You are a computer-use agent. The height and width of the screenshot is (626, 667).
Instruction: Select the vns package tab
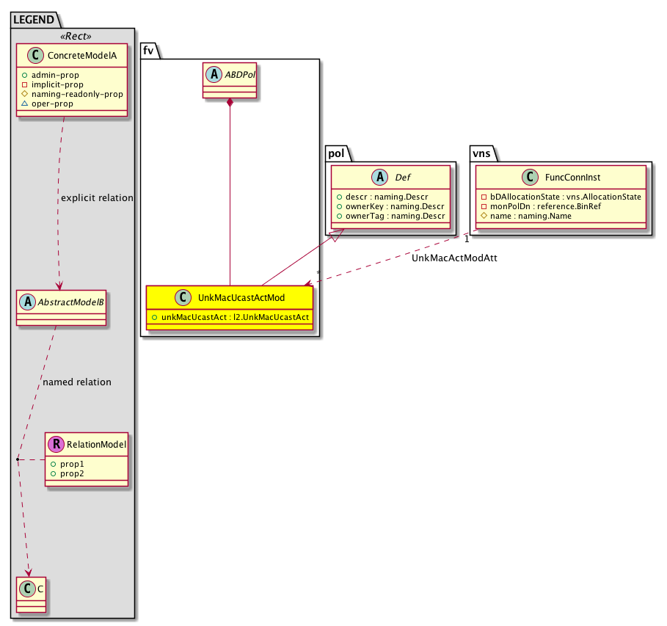481,154
